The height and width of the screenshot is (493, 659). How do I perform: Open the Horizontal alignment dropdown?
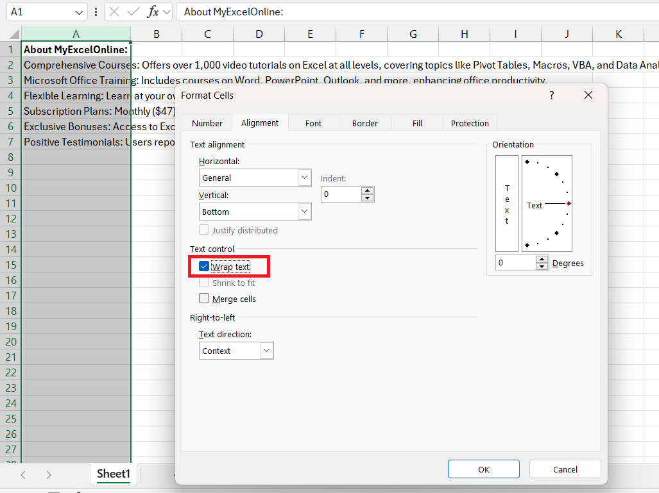pyautogui.click(x=305, y=178)
